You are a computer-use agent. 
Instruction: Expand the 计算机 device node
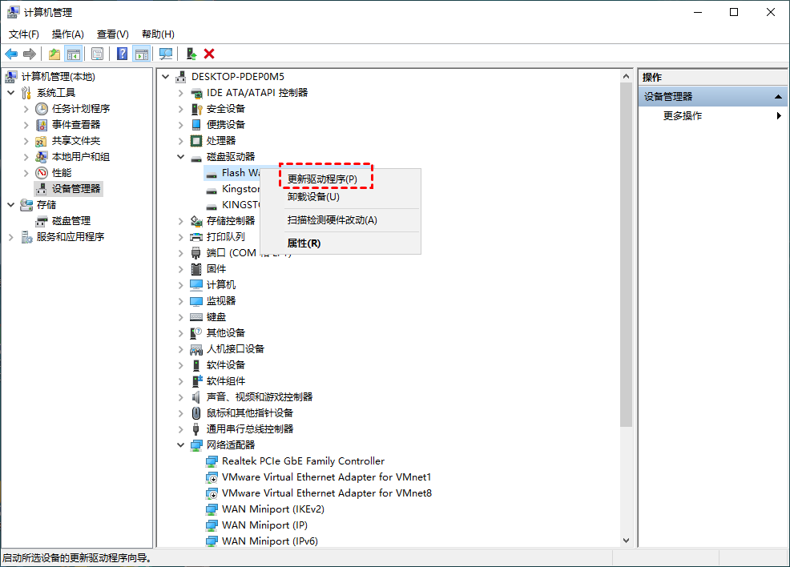coord(180,285)
